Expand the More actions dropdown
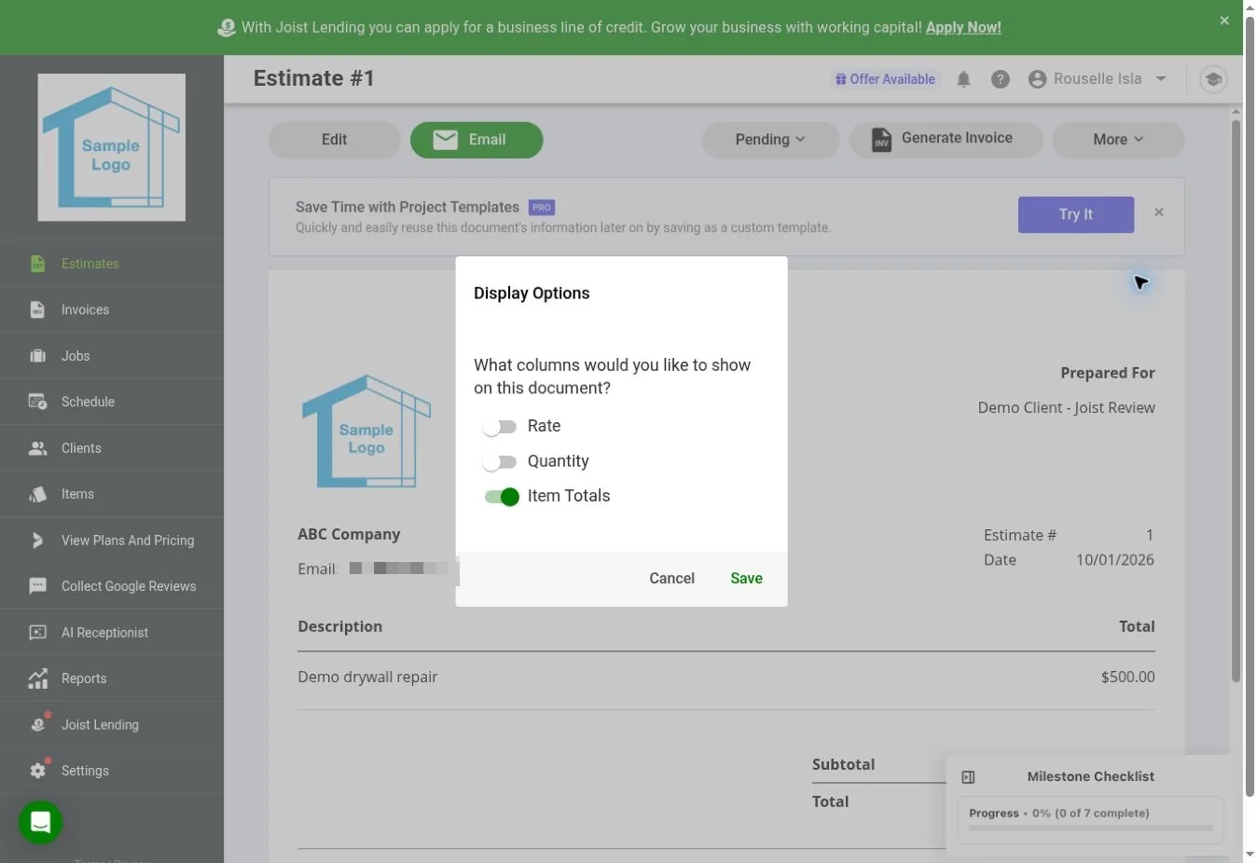This screenshot has height=863, width=1257. [1118, 140]
